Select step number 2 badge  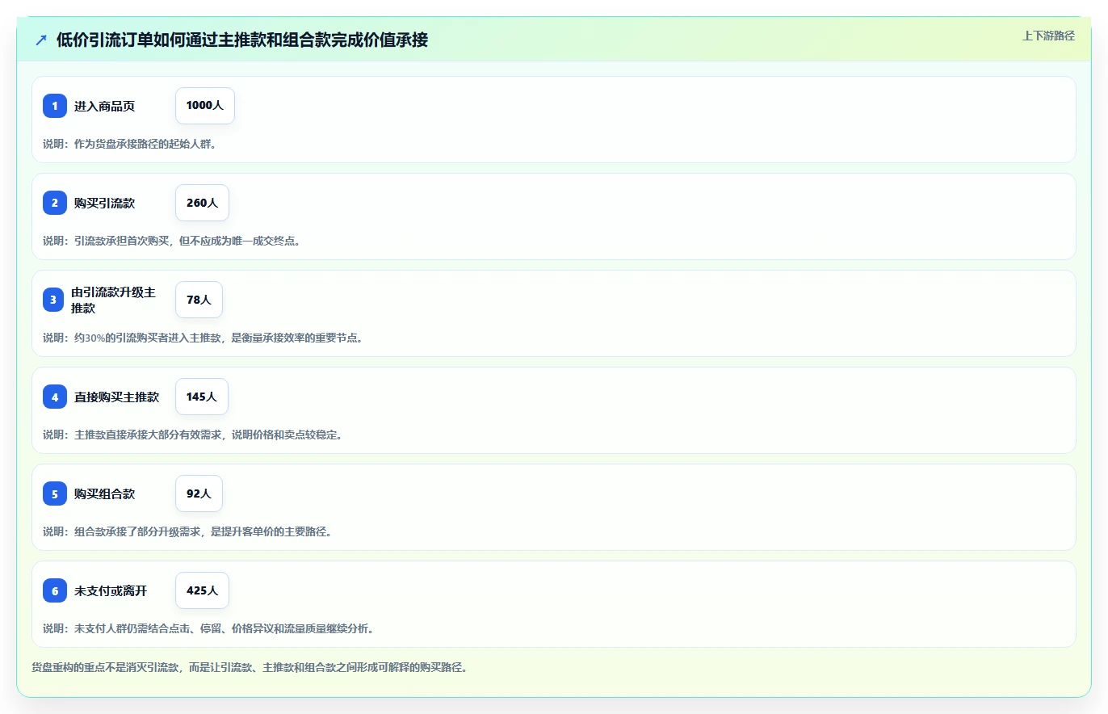coord(55,203)
